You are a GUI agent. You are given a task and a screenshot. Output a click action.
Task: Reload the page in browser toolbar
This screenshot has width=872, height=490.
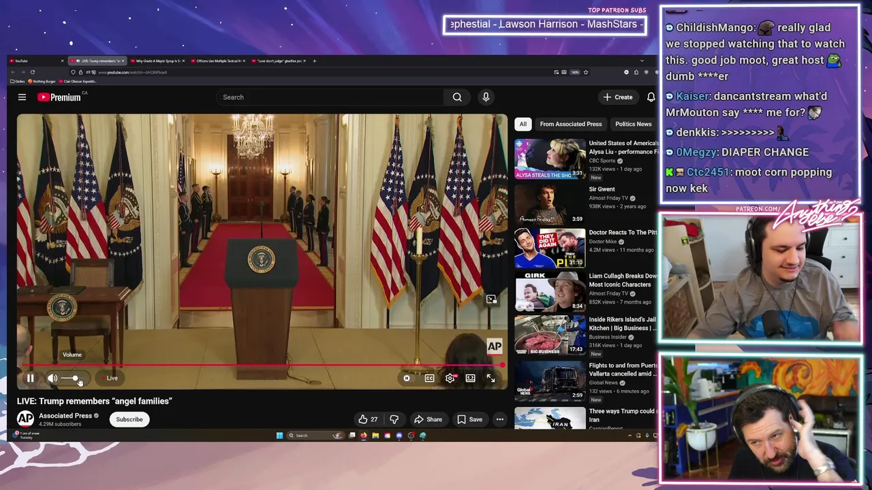pyautogui.click(x=32, y=72)
